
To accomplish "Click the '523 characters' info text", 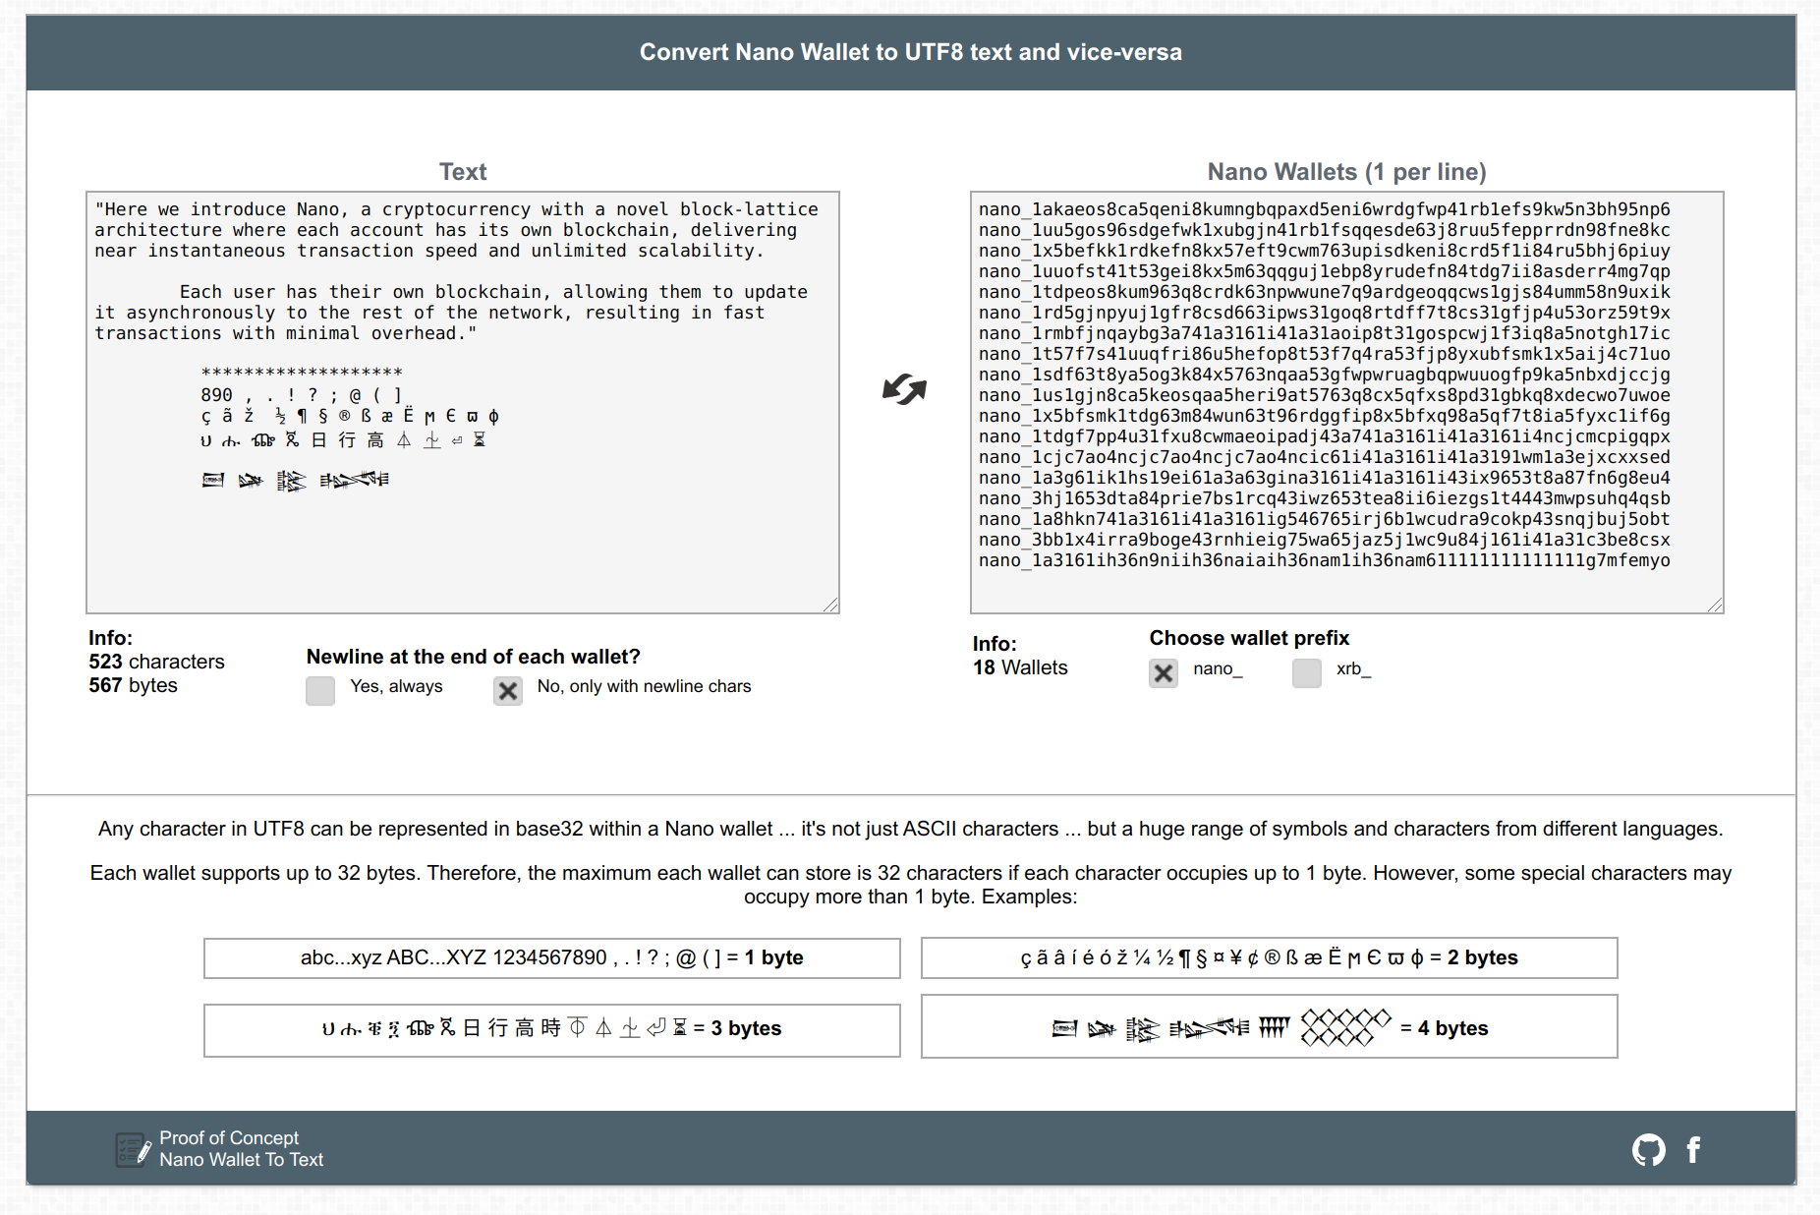I will 156,662.
